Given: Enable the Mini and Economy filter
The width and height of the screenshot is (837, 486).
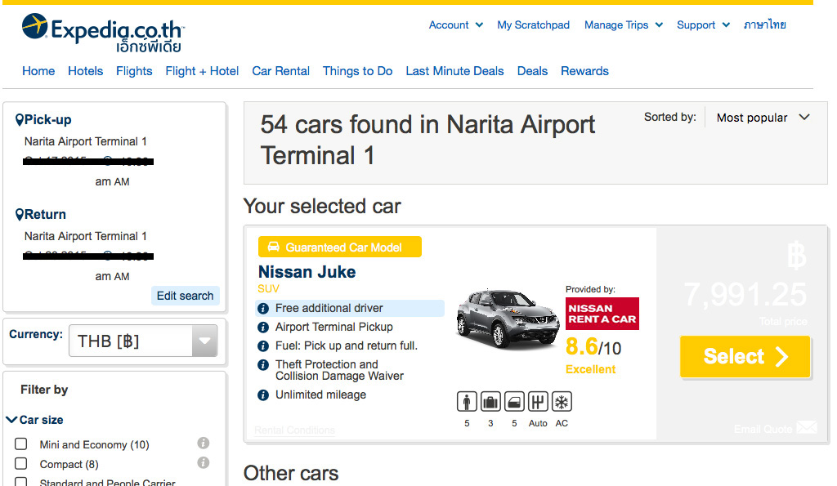Looking at the screenshot, I should 23,444.
